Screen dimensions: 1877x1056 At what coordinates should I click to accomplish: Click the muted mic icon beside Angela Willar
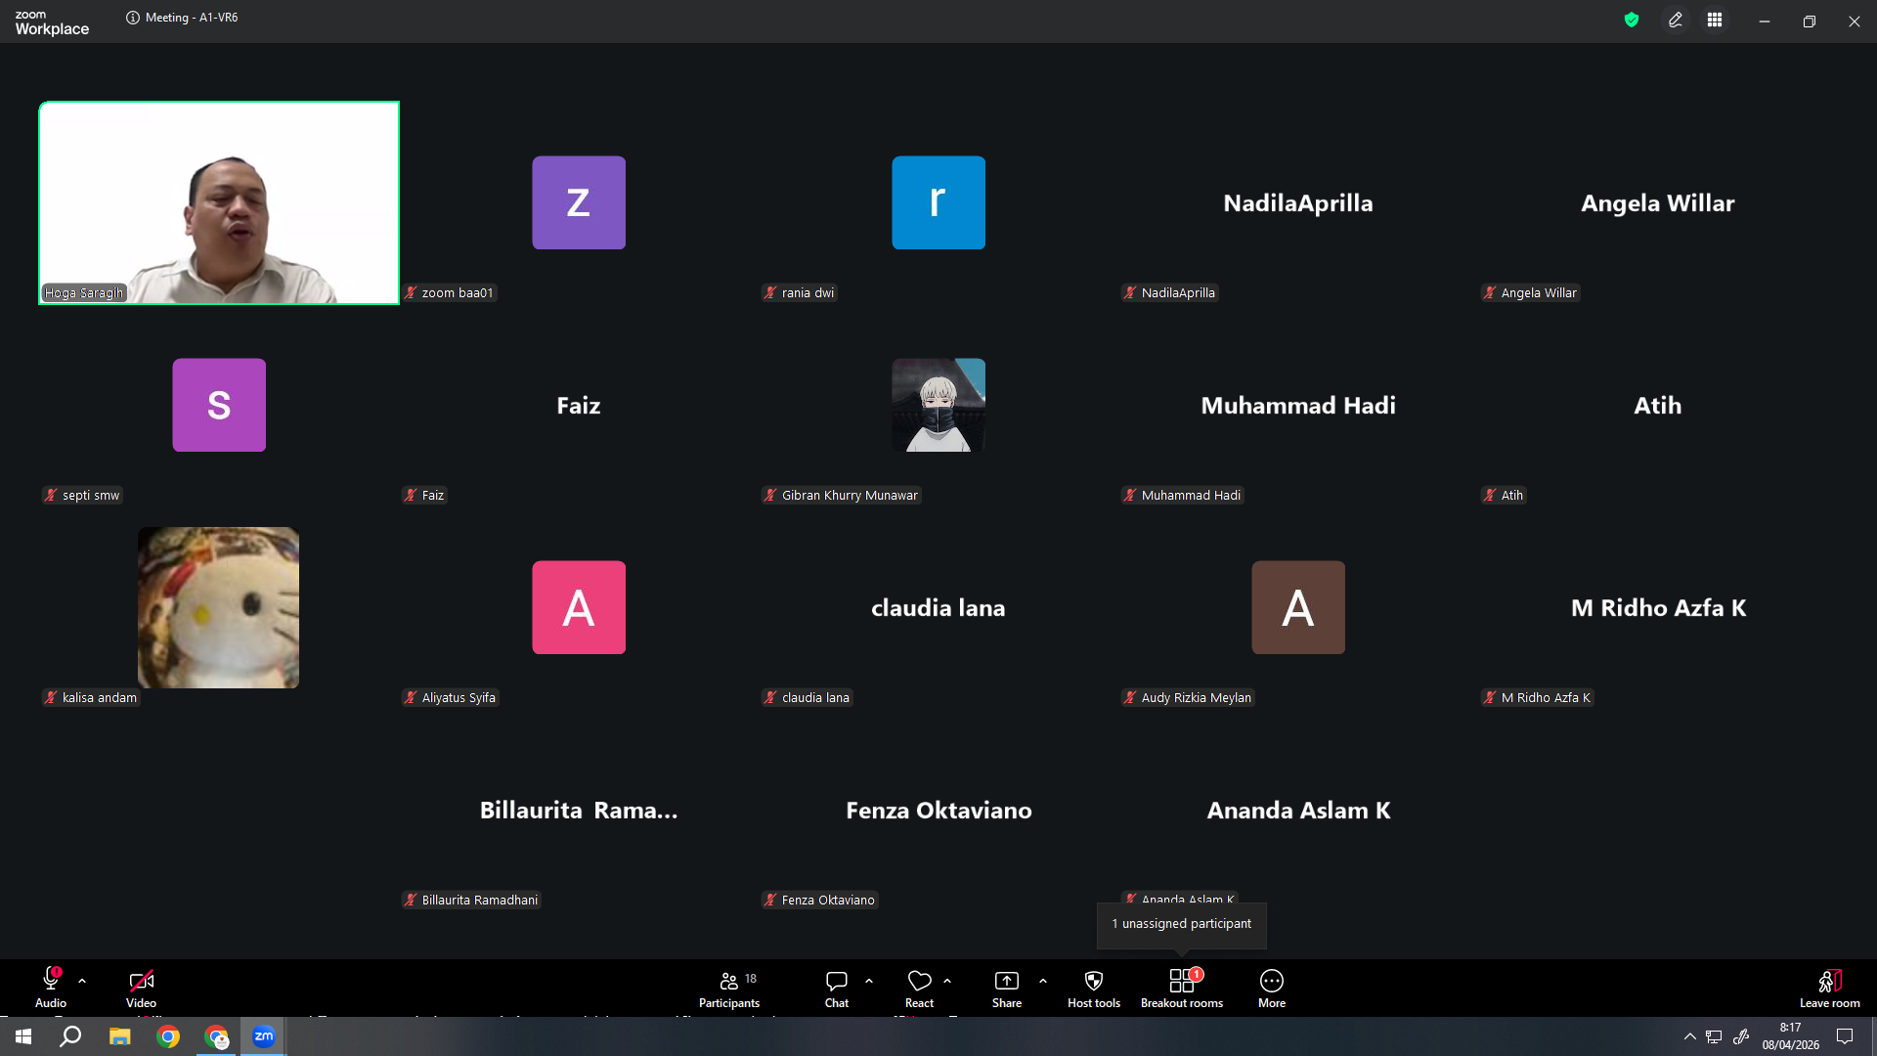[x=1490, y=293]
